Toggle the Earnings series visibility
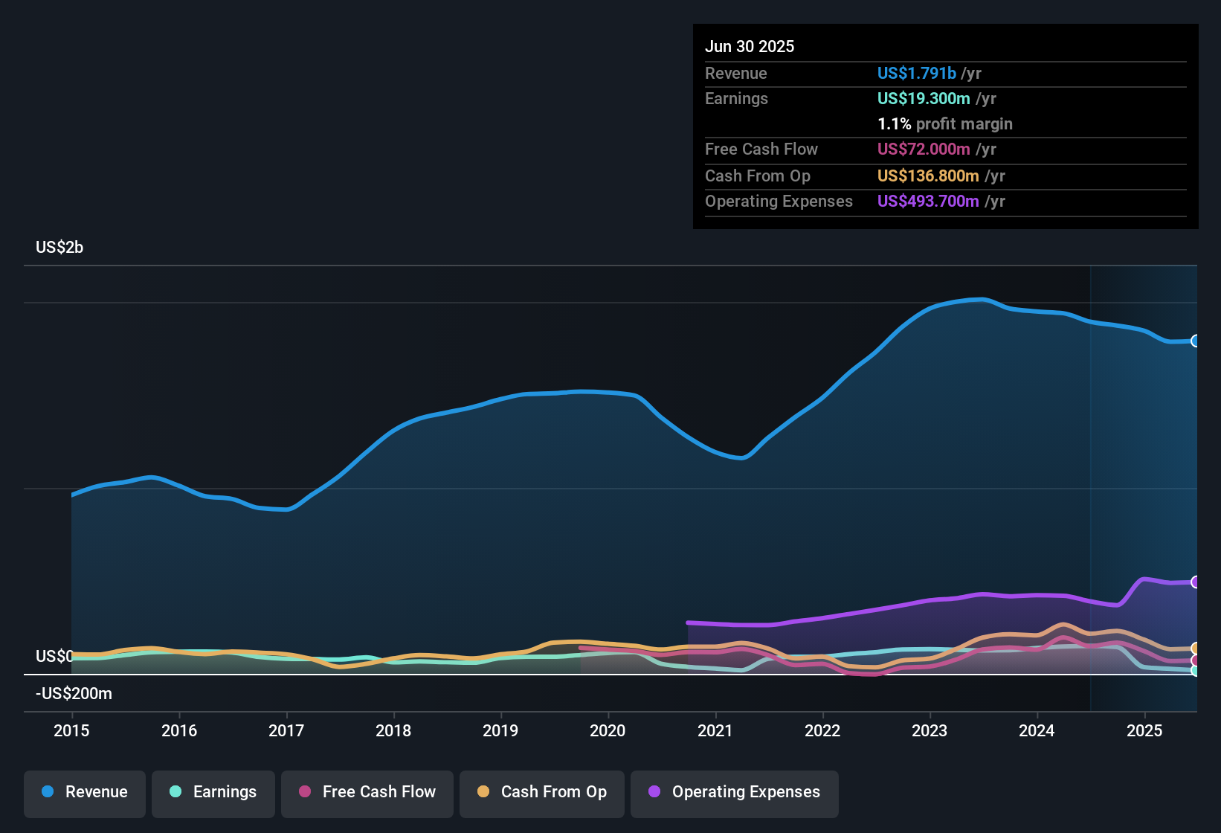 (x=213, y=792)
